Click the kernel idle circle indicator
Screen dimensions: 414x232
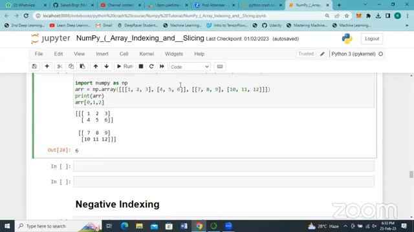coord(381,54)
